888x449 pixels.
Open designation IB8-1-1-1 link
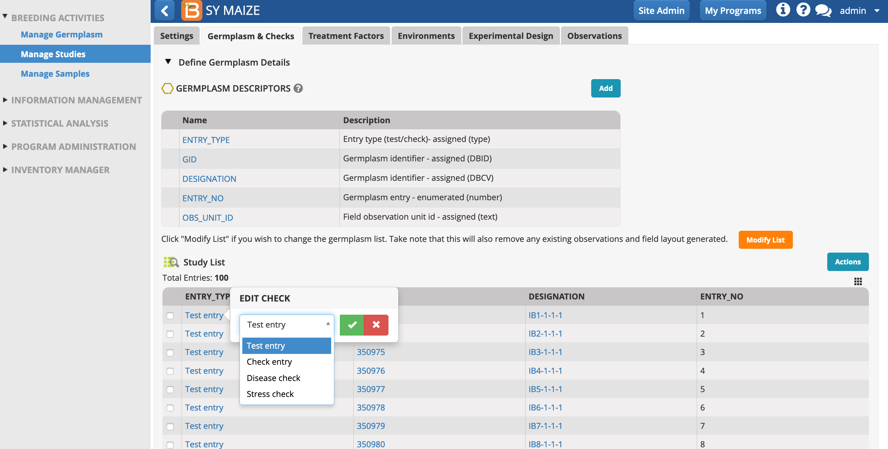(545, 444)
